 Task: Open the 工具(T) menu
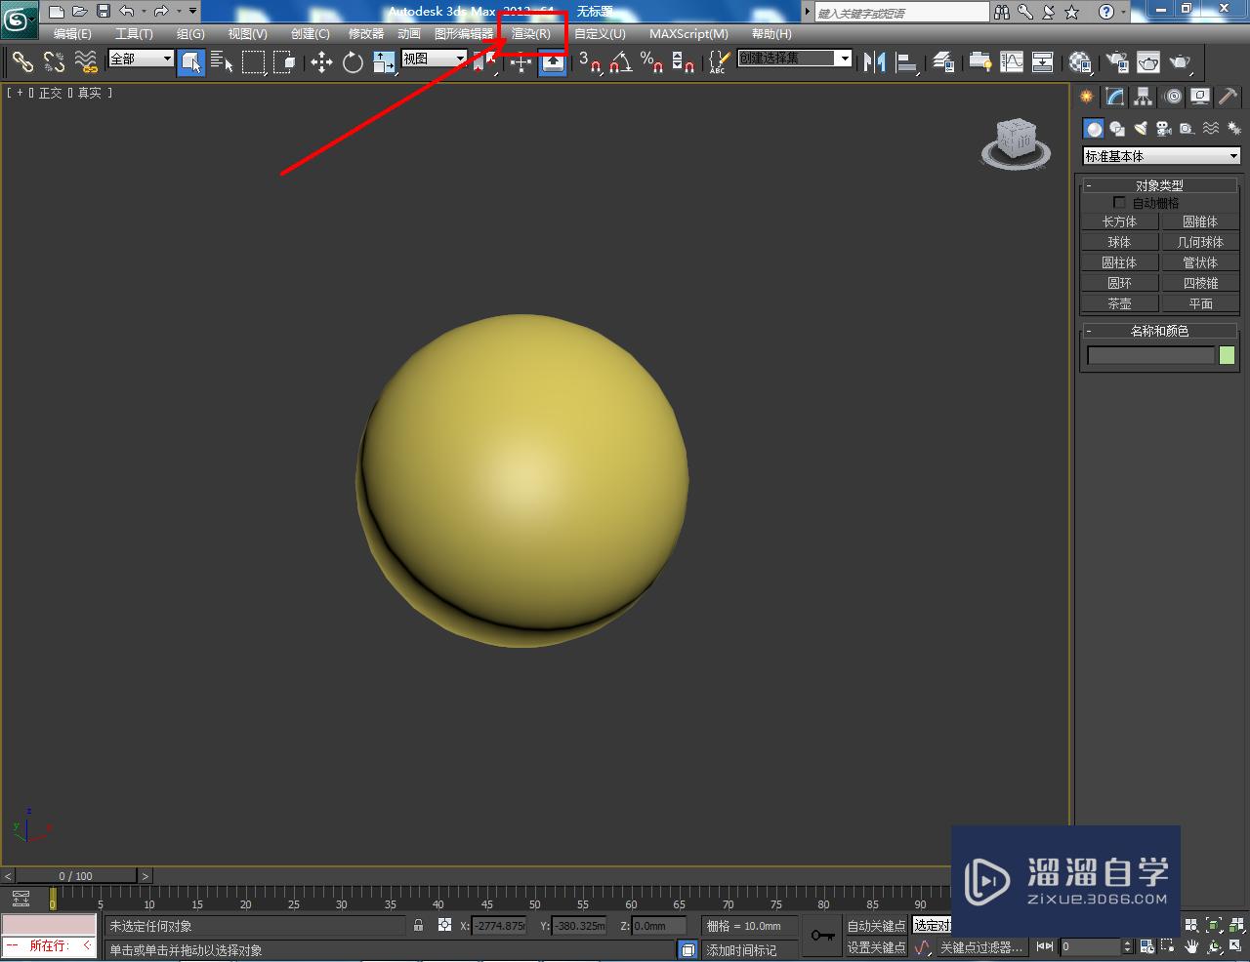pyautogui.click(x=134, y=33)
